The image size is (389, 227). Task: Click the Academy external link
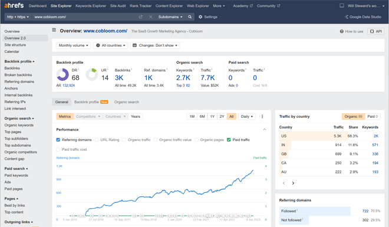pos(243,6)
